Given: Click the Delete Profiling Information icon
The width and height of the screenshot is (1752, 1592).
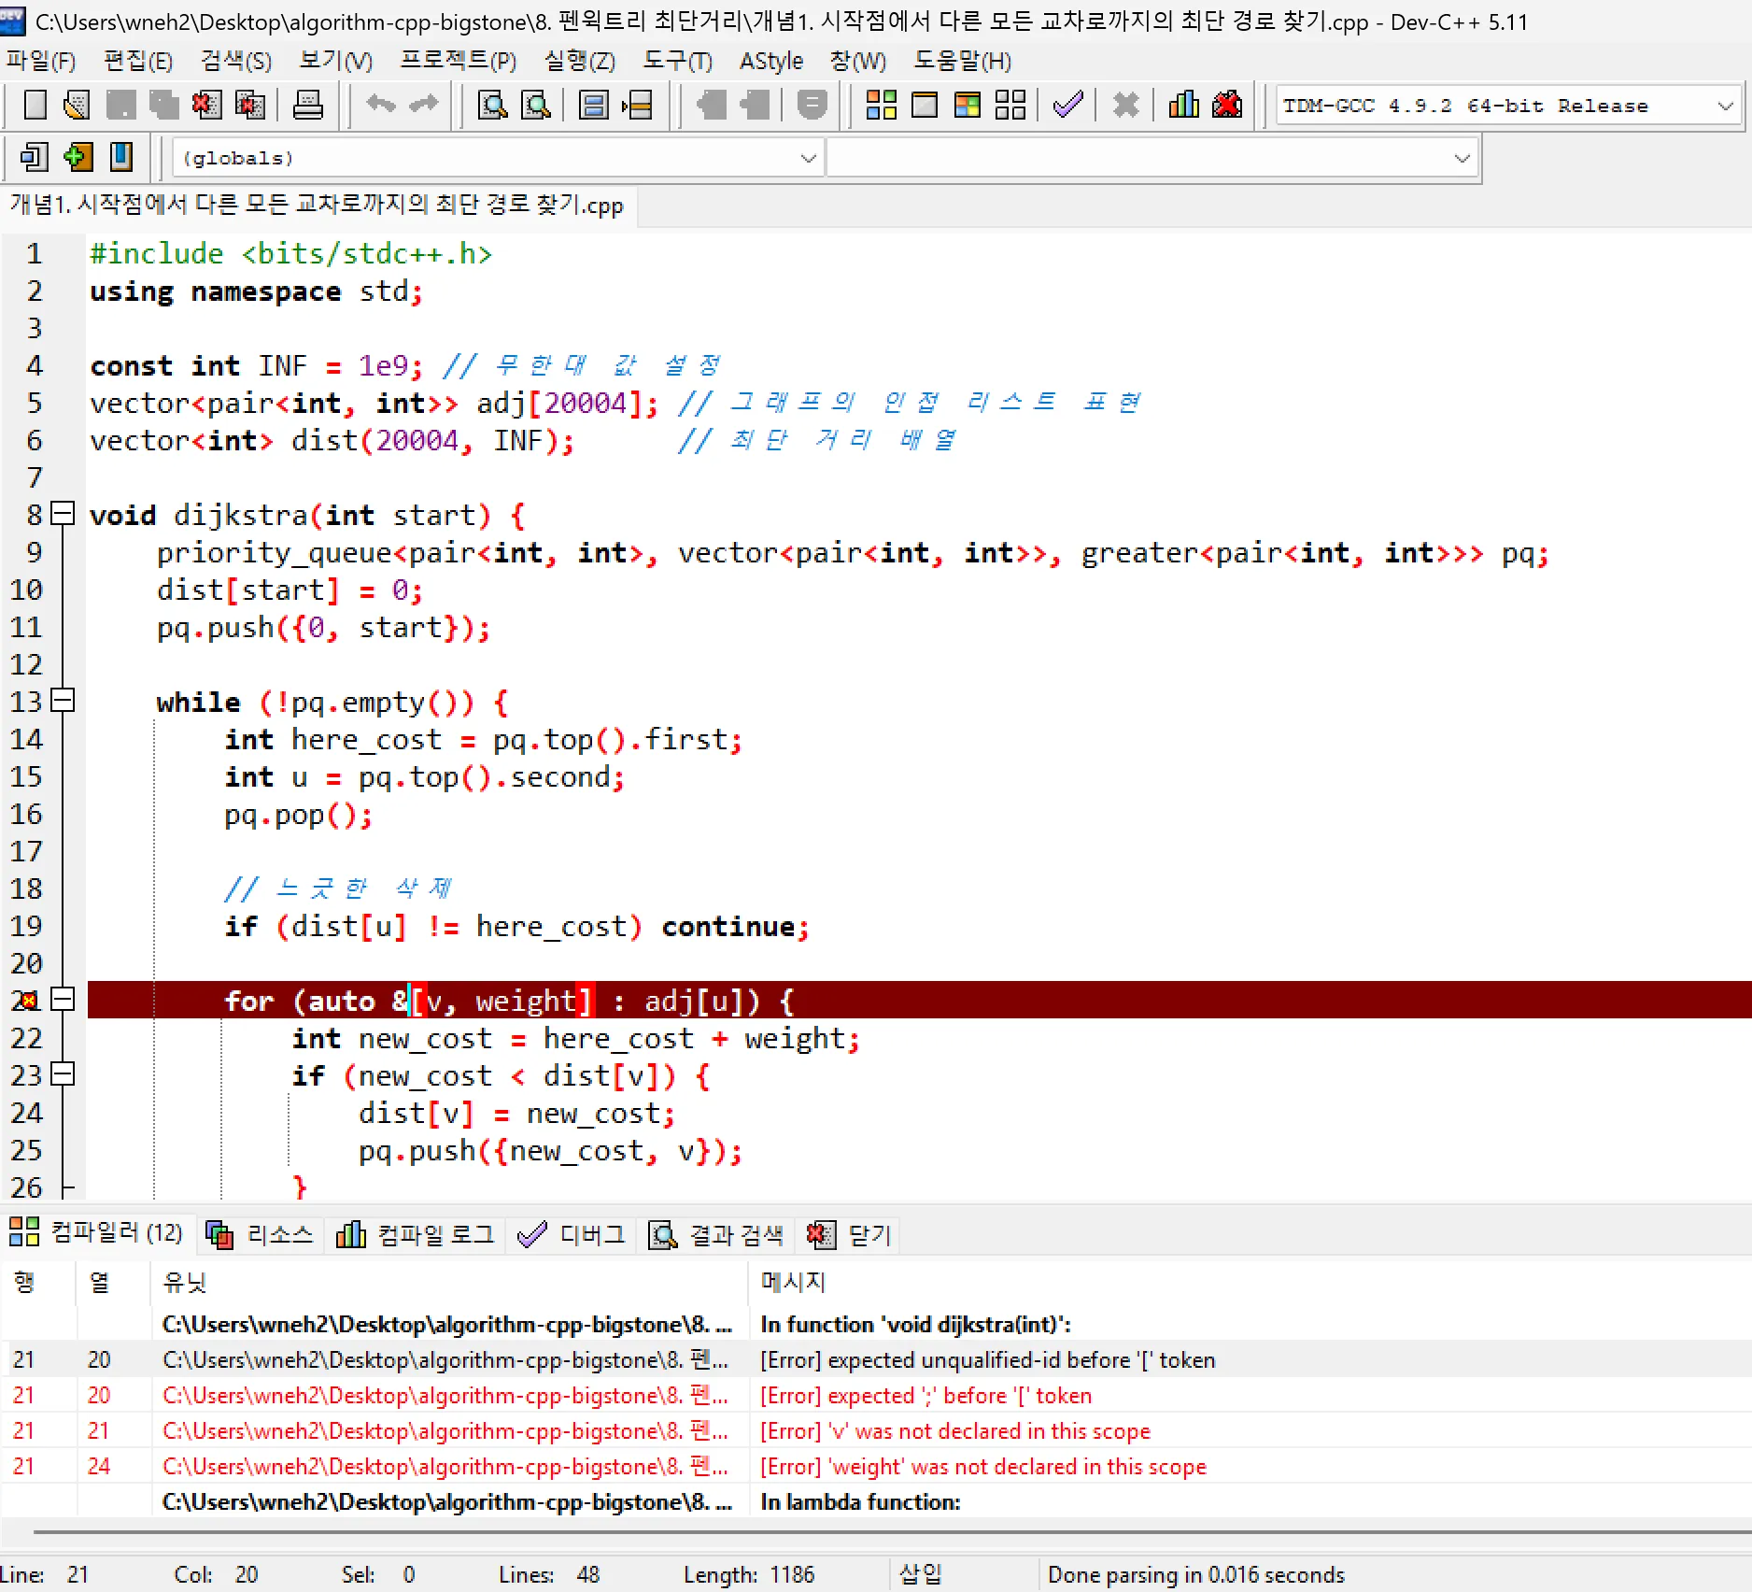Looking at the screenshot, I should [1227, 105].
